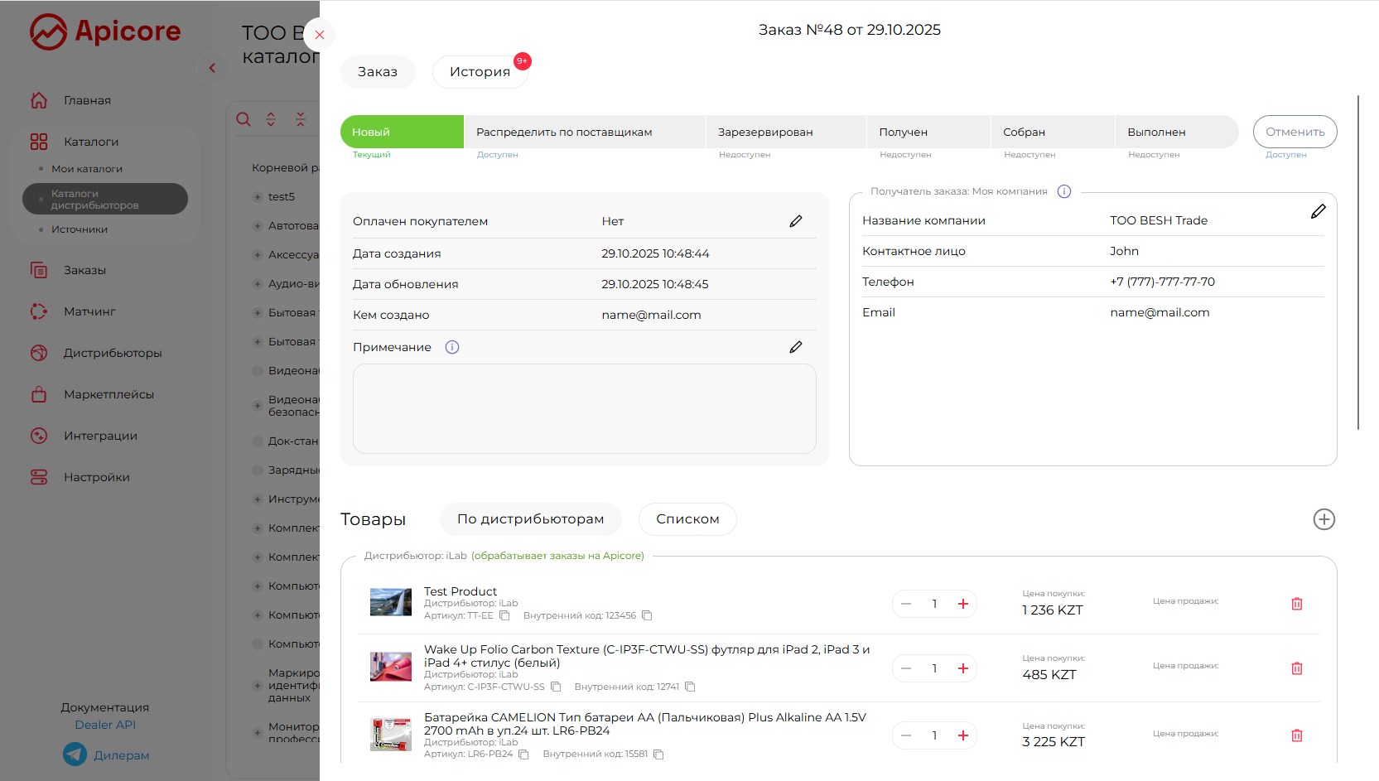
Task: Close the order panel with the X button
Action: 320,35
